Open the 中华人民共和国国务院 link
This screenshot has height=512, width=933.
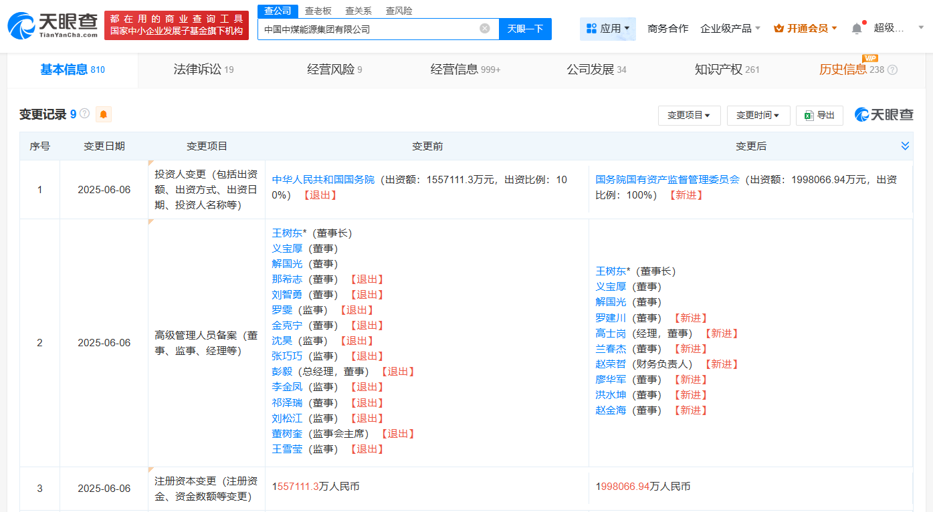323,180
